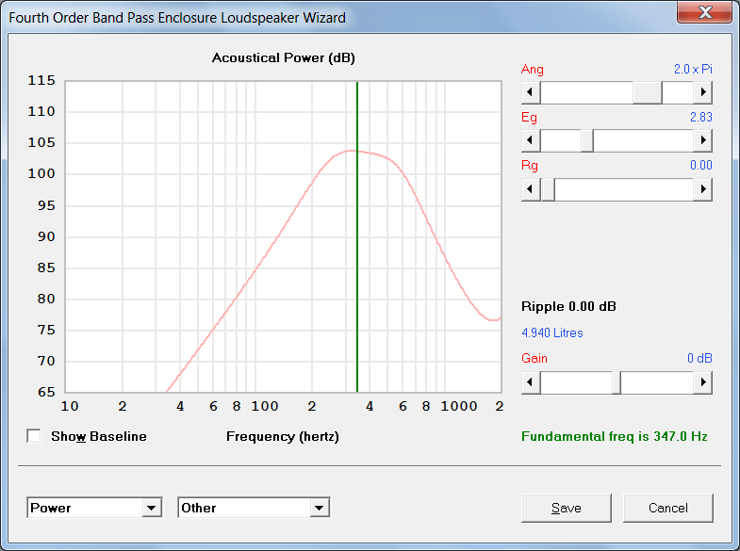Click the Eg slider left arrow
The height and width of the screenshot is (551, 740).
pos(531,140)
